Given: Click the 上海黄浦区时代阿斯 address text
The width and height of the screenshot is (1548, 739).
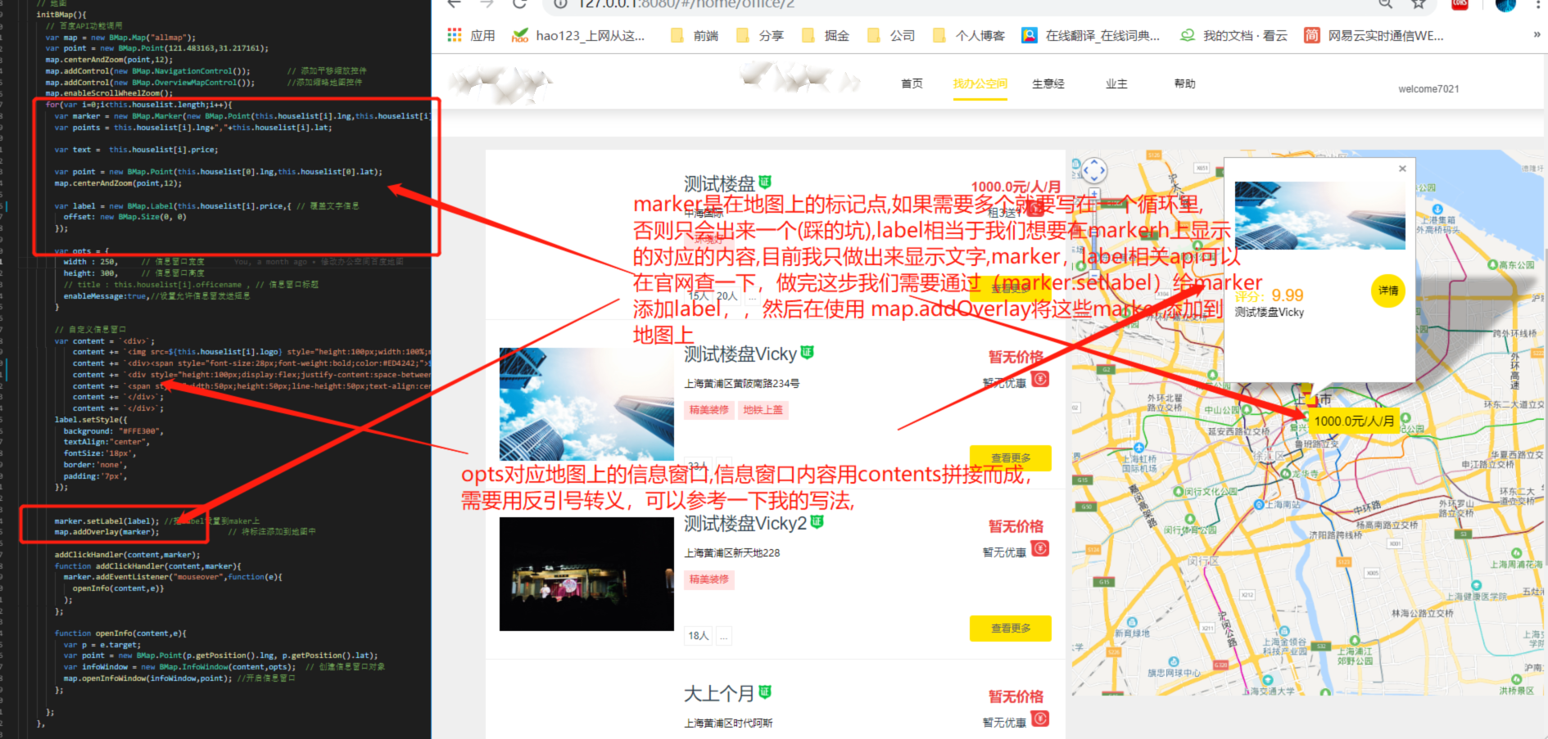Looking at the screenshot, I should point(729,723).
